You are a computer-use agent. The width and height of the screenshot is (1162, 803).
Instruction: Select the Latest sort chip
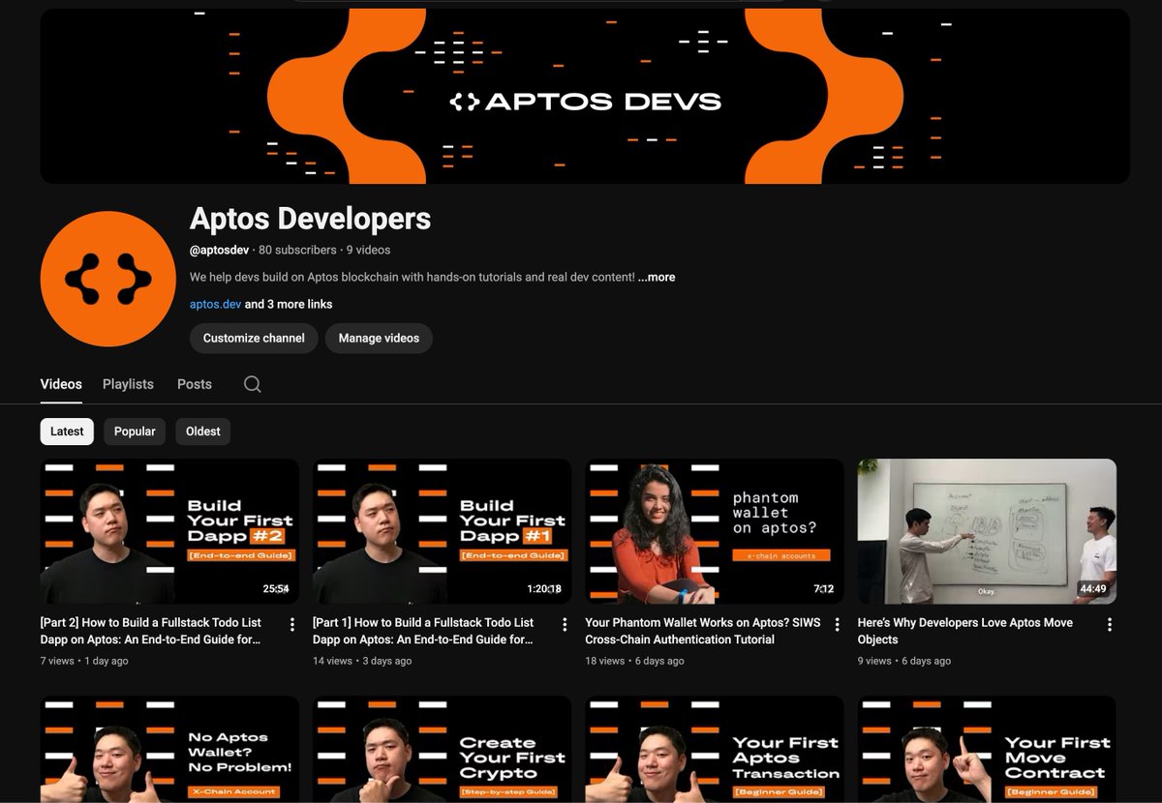coord(67,431)
